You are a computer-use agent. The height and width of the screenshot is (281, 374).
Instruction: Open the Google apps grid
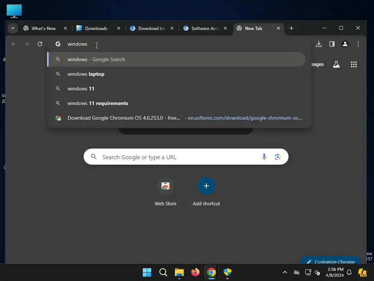pyautogui.click(x=354, y=64)
